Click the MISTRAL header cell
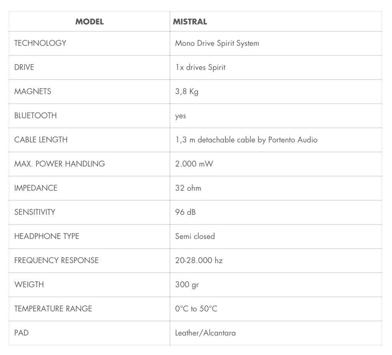This screenshot has width=392, height=355. pos(190,22)
